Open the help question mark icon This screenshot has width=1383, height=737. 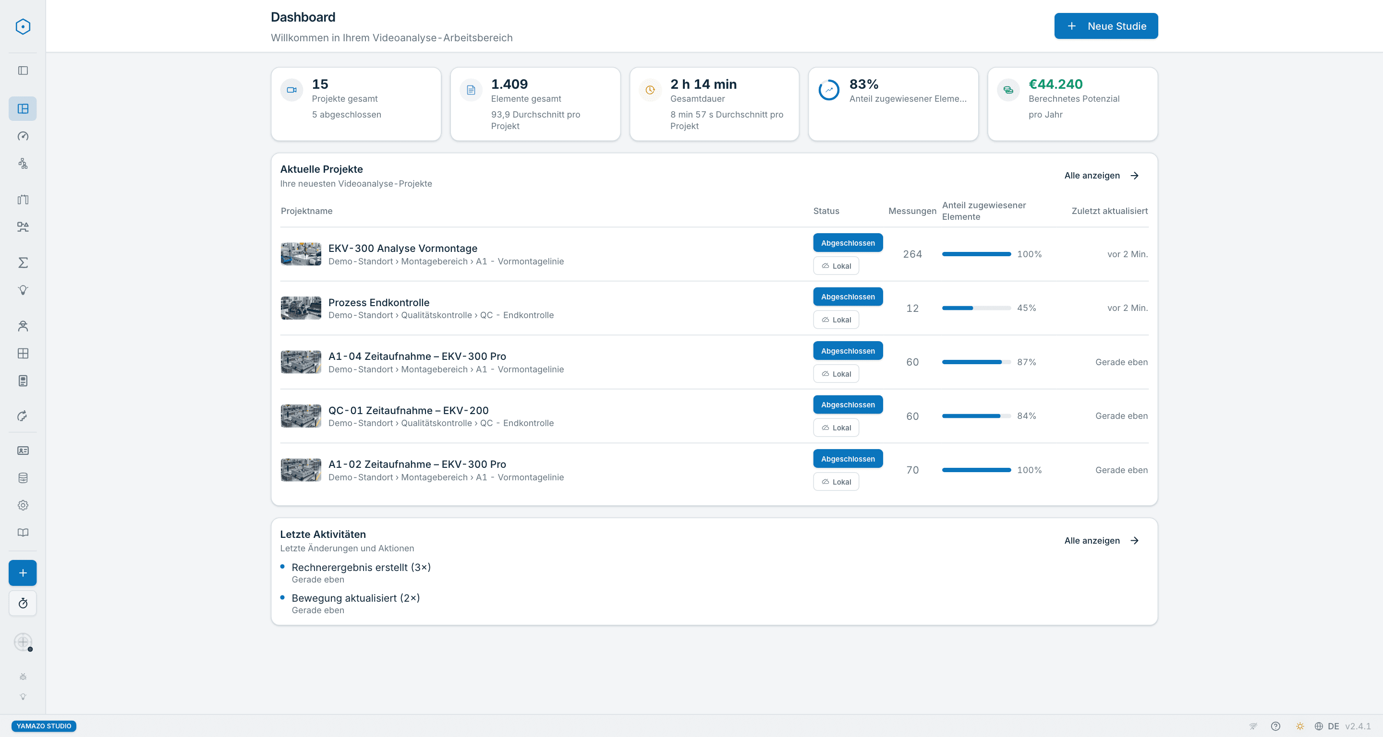[1275, 726]
